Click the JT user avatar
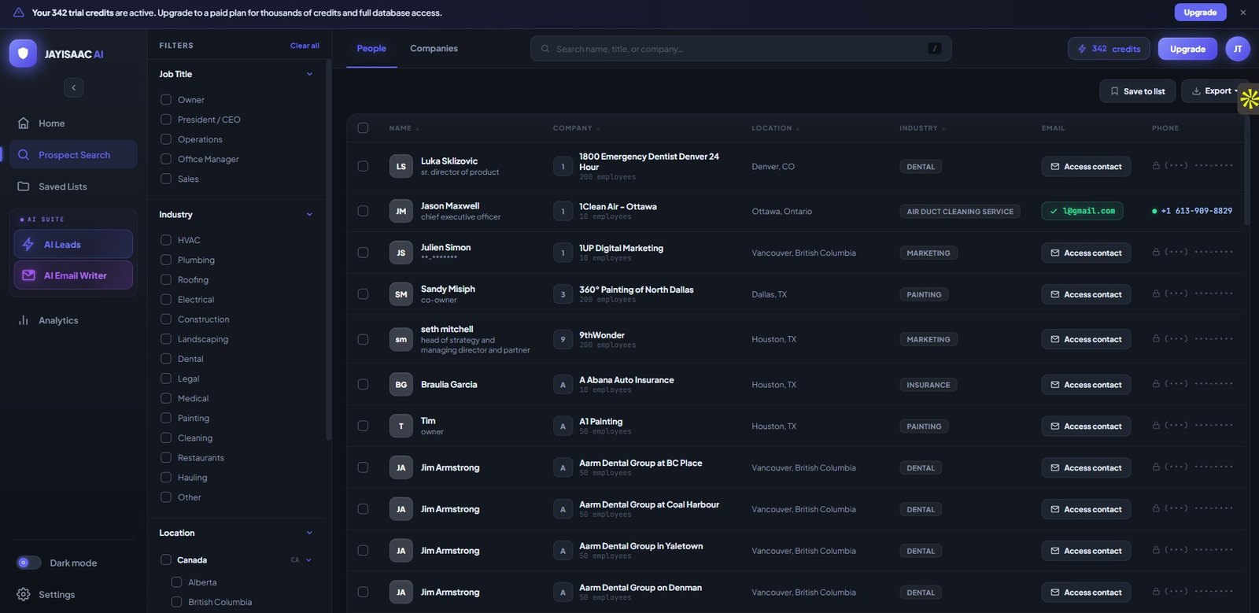1259x613 pixels. tap(1238, 49)
